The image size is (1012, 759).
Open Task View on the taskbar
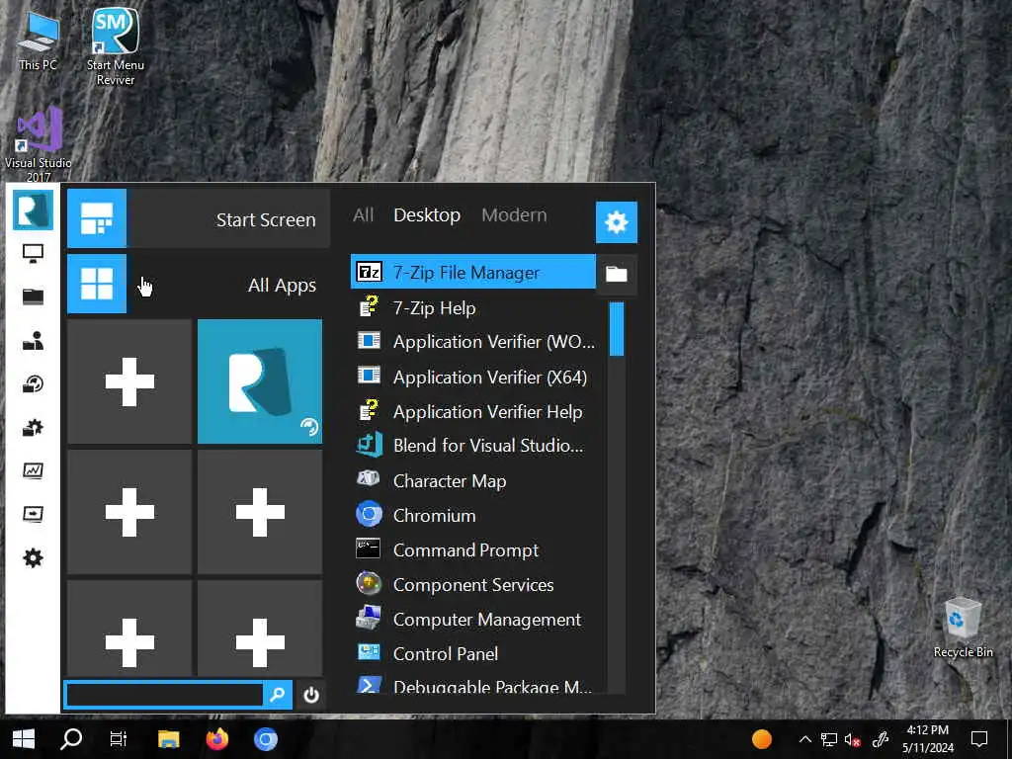(119, 739)
